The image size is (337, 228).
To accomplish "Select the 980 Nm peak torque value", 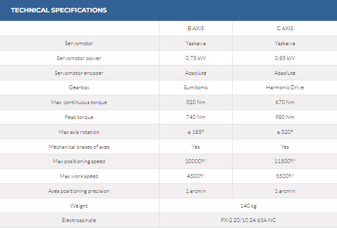I will [x=284, y=117].
